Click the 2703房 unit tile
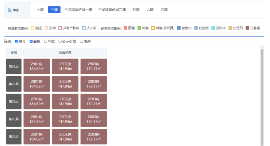270x146 pixels. click(x=93, y=101)
